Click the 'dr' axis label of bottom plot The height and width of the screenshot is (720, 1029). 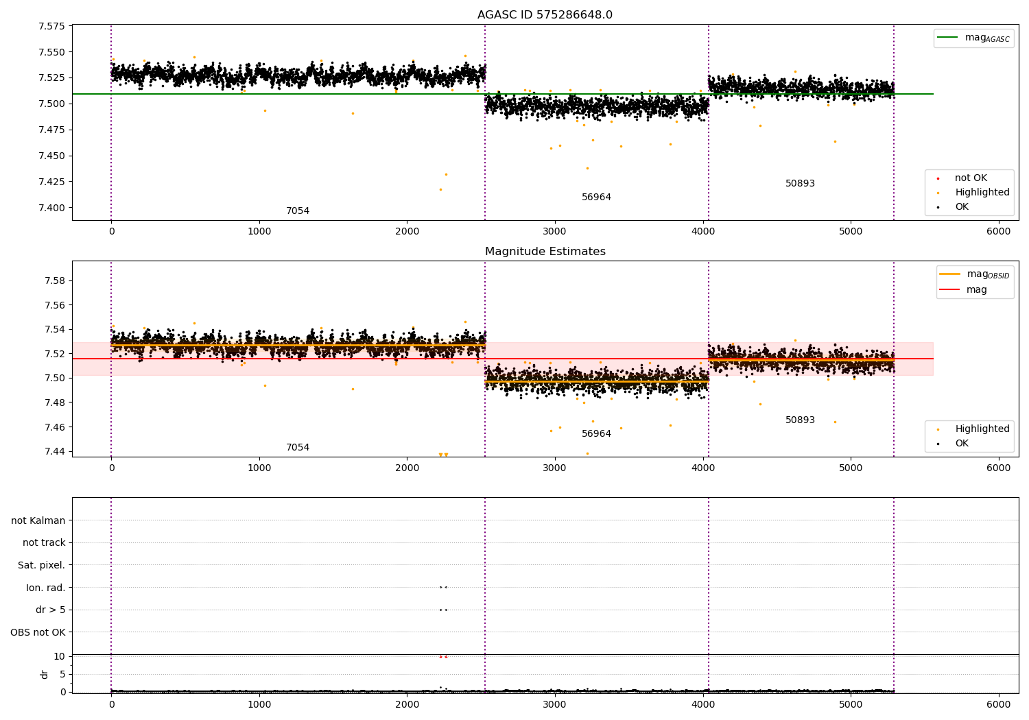(45, 674)
